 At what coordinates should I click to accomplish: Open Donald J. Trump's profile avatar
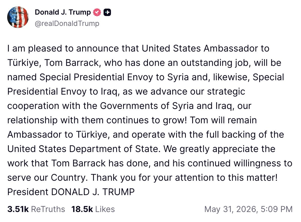pos(18,17)
